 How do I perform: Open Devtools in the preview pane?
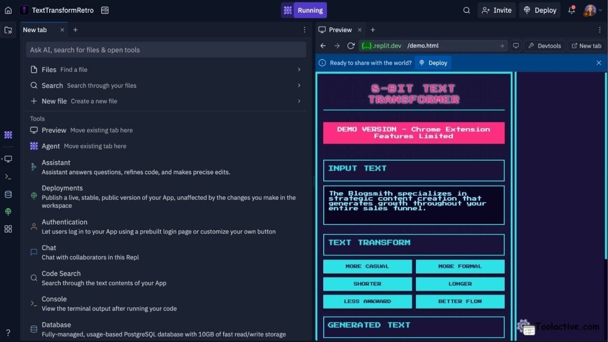[x=544, y=46]
